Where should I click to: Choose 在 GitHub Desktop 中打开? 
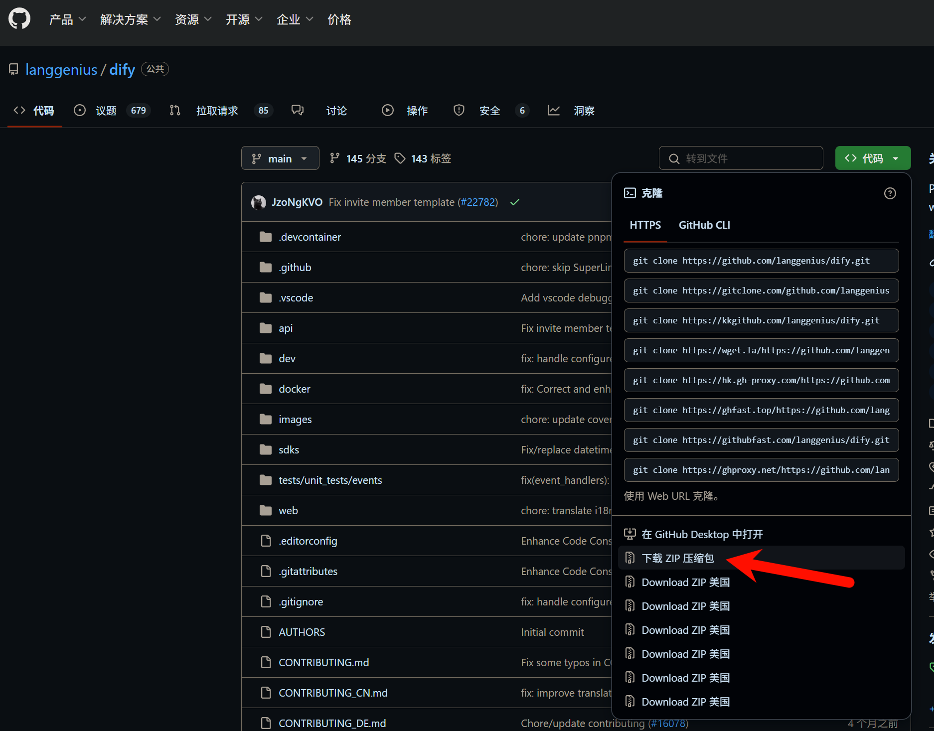(761, 534)
